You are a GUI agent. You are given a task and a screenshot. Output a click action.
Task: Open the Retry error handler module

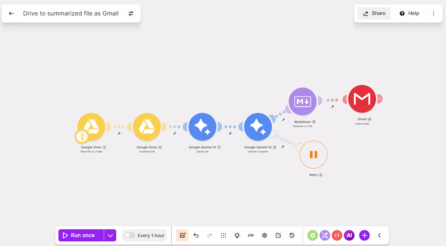(313, 155)
